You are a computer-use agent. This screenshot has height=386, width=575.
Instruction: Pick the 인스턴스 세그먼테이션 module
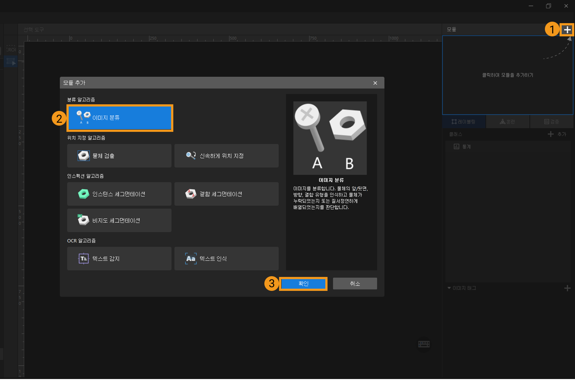pos(119,194)
